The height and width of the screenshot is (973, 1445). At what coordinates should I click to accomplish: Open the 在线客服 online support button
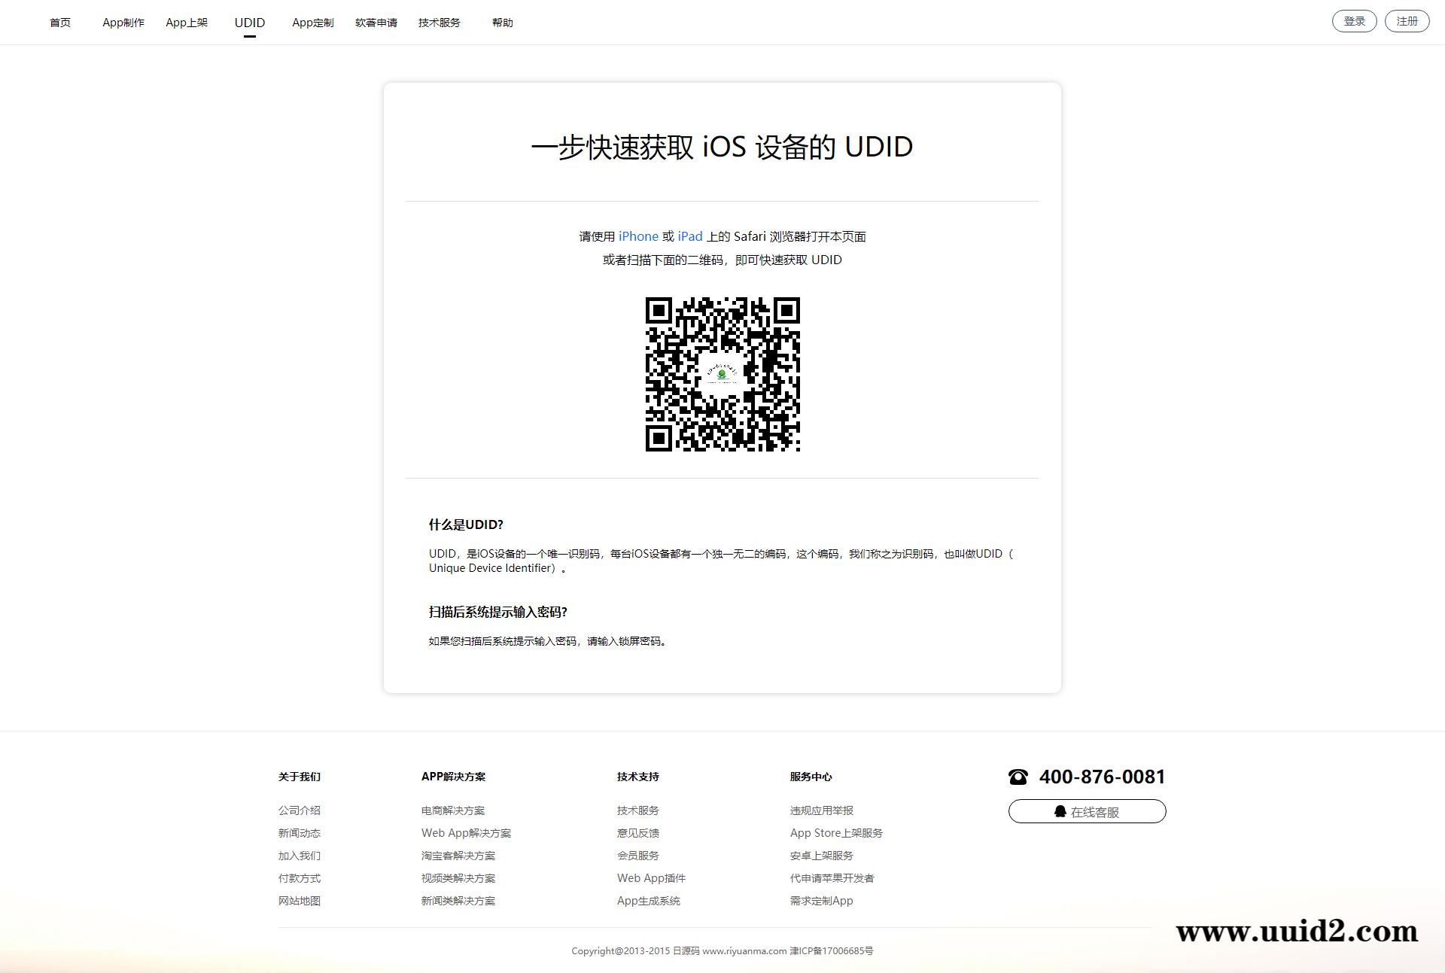click(x=1087, y=811)
